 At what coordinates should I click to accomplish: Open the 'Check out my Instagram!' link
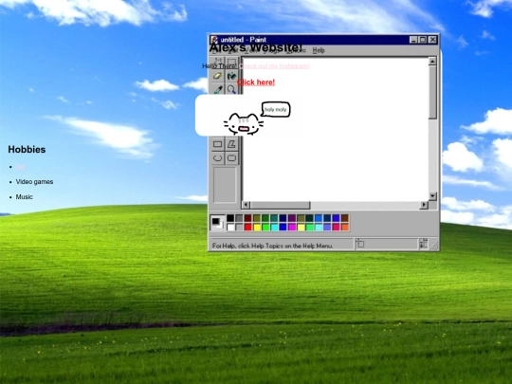coord(274,66)
